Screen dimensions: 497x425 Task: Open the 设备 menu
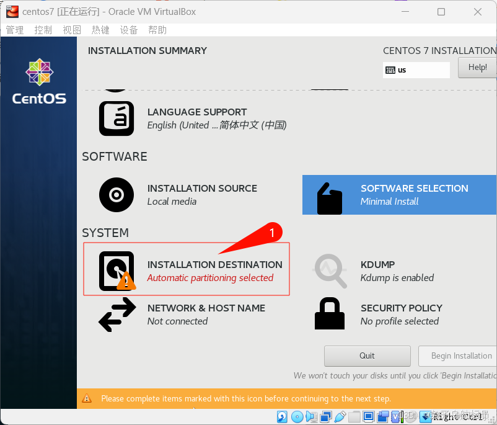pos(129,30)
